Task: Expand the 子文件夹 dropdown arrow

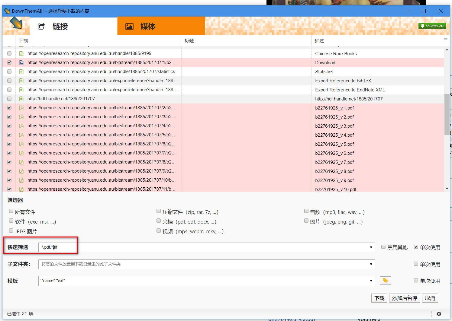Action: pos(371,264)
